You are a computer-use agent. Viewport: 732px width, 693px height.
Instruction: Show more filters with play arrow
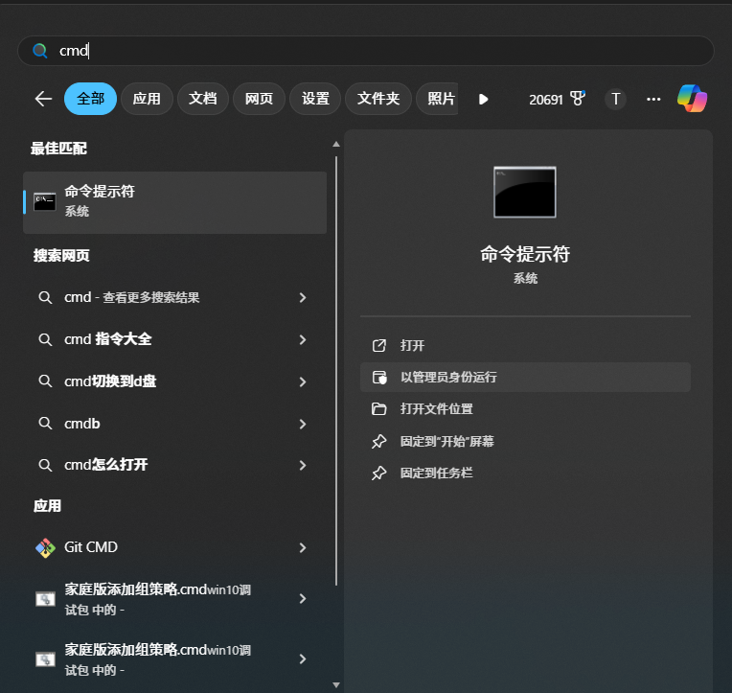point(484,99)
